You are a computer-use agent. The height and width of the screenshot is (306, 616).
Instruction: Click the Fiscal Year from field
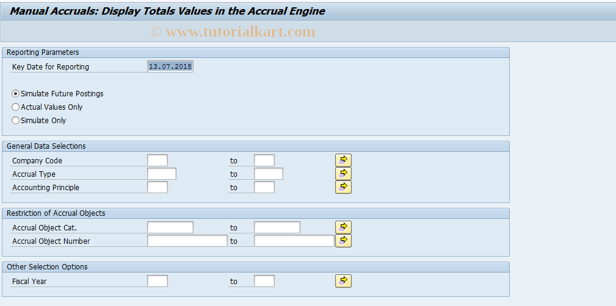pyautogui.click(x=158, y=281)
